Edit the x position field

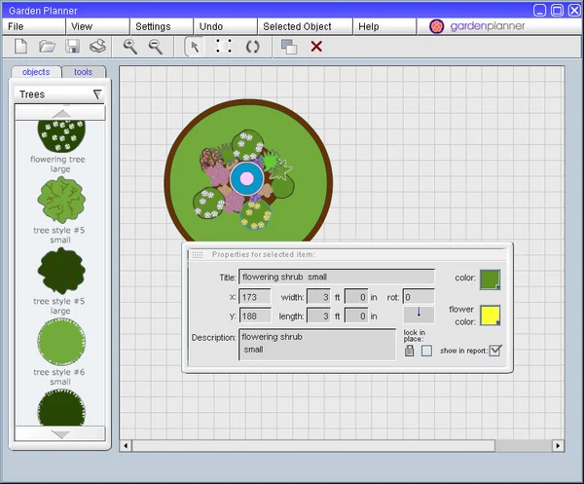point(255,297)
